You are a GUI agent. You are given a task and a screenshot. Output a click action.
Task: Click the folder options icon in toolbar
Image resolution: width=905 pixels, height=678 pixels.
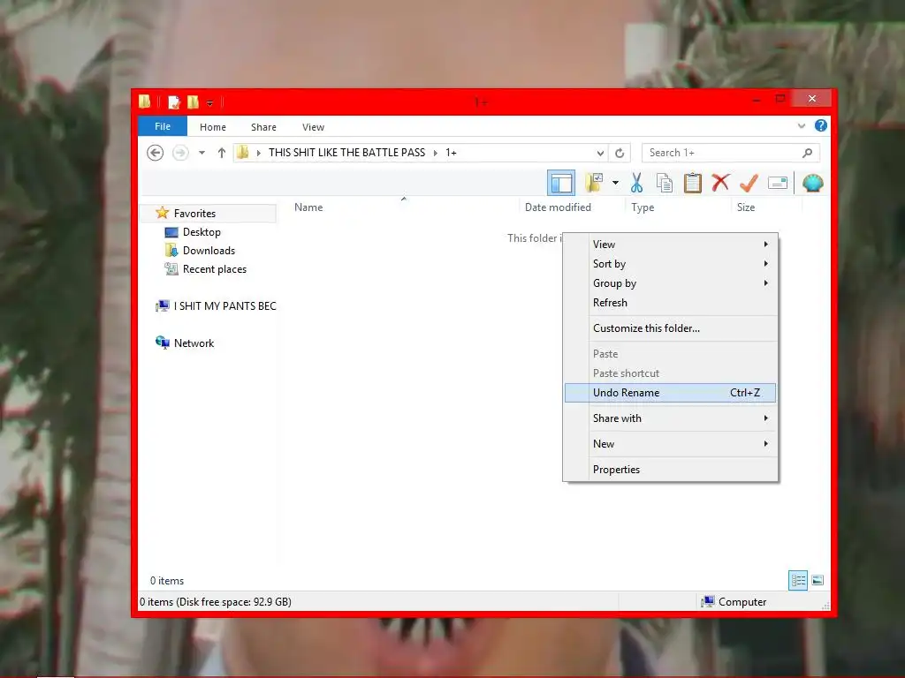pyautogui.click(x=594, y=183)
